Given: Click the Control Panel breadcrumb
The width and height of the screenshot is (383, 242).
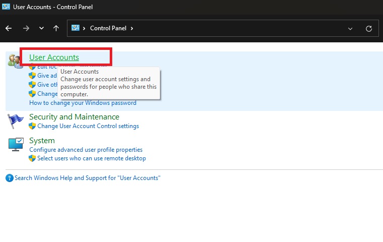Looking at the screenshot, I should (x=108, y=28).
